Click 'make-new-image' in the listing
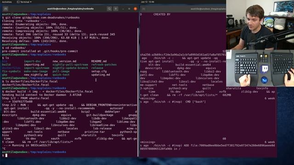The height and width of the screenshot is (165, 294). pos(36,71)
